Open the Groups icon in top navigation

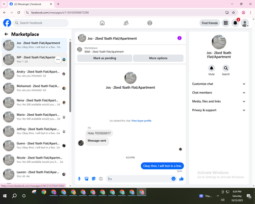pos(150,23)
